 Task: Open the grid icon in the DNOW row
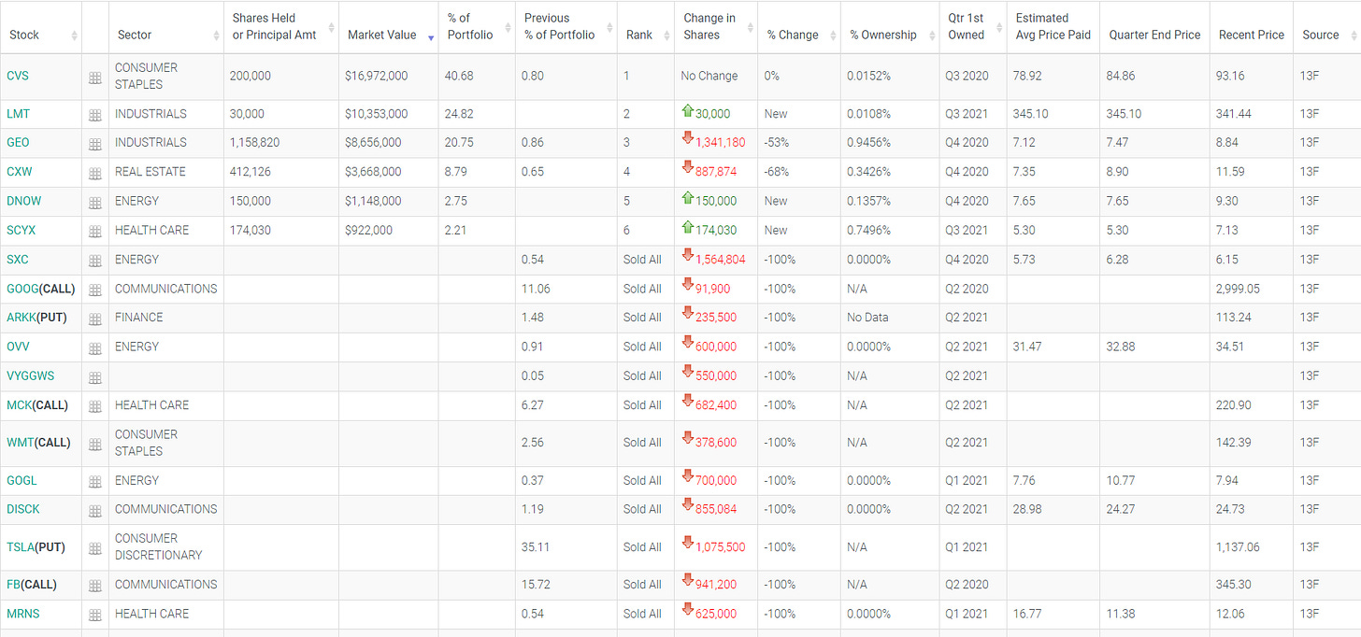point(95,203)
